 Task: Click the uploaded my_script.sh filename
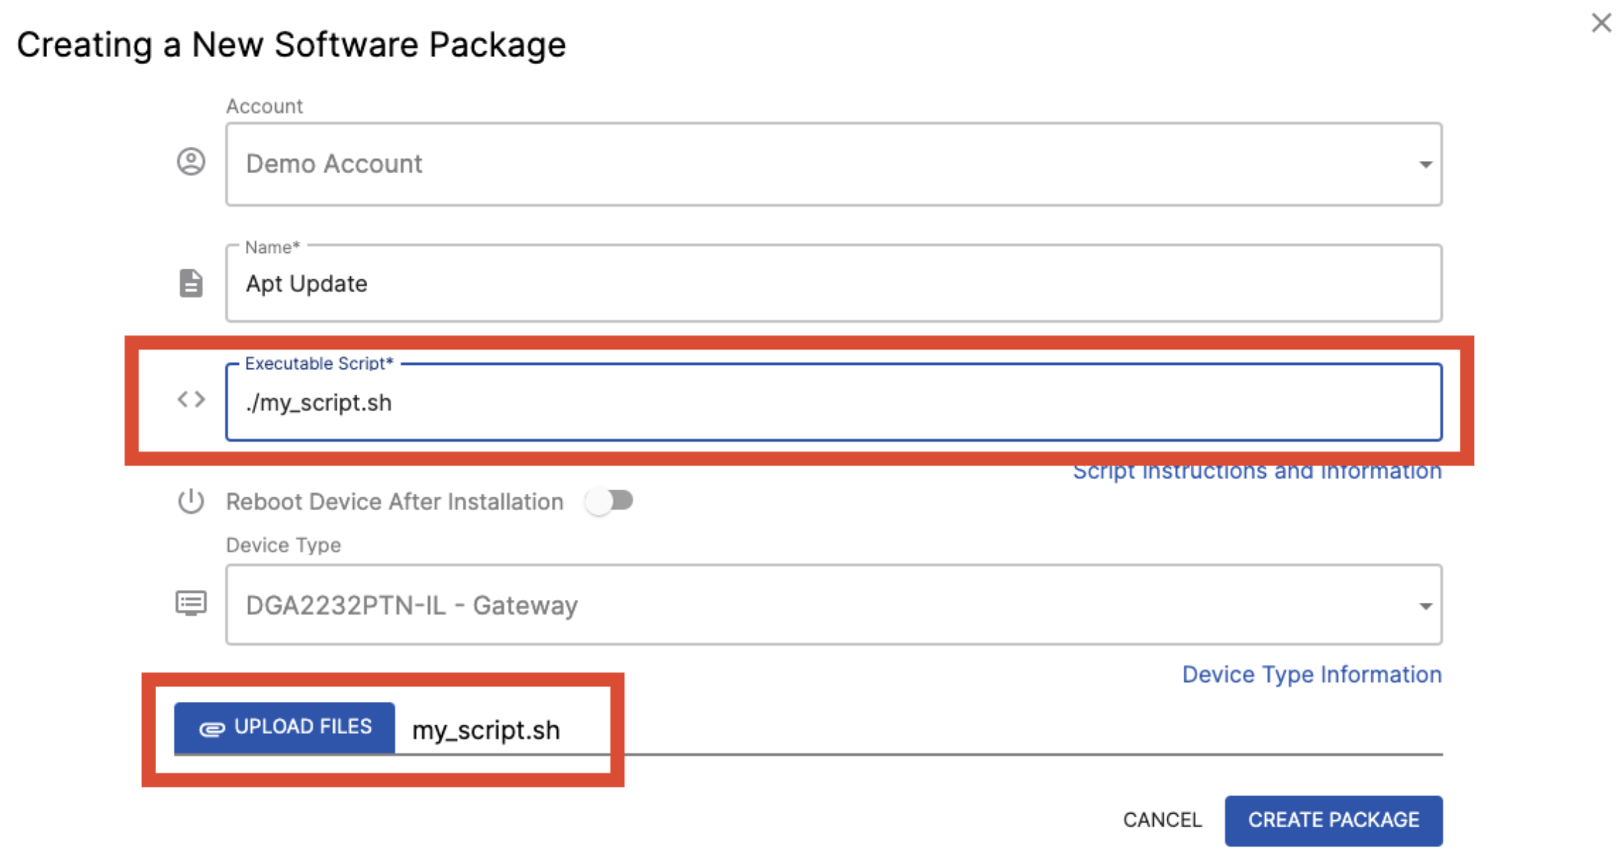[486, 730]
